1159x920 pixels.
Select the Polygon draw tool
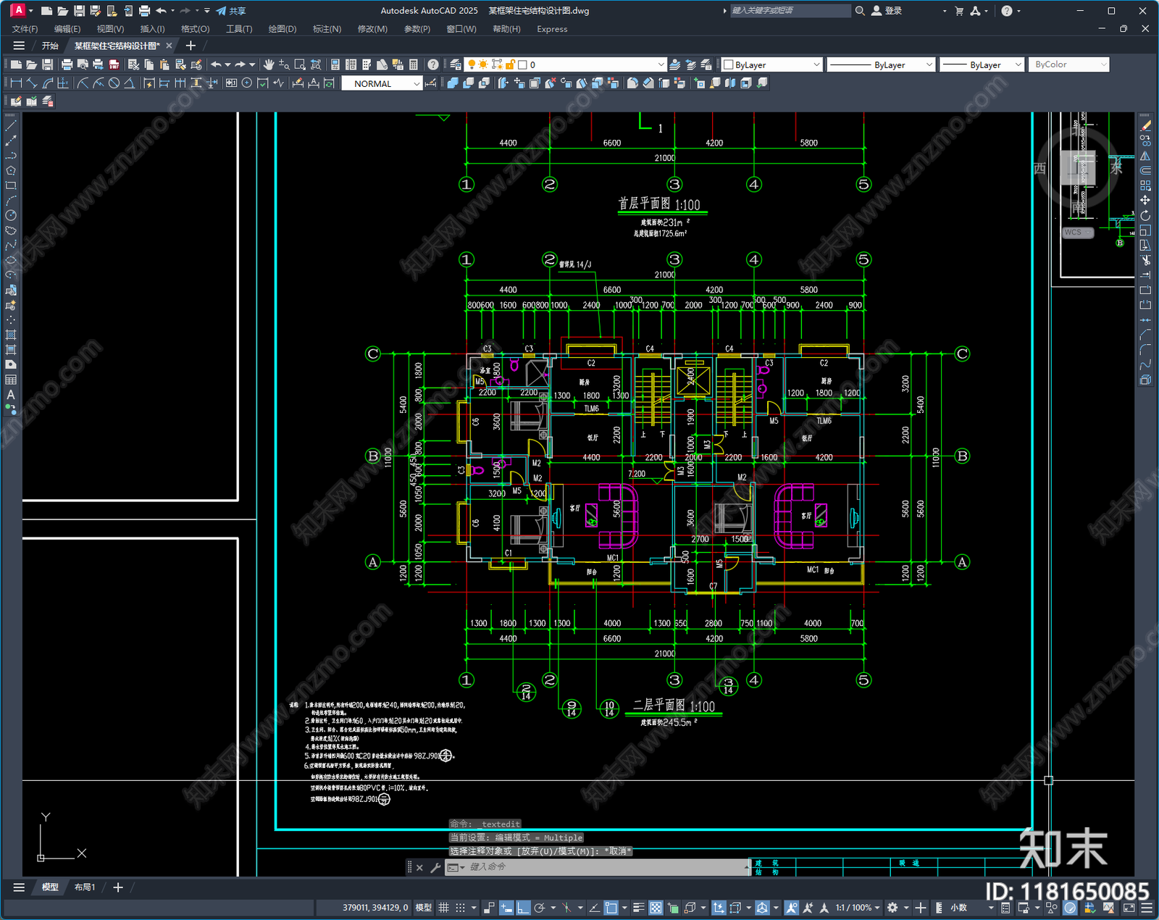[x=11, y=171]
